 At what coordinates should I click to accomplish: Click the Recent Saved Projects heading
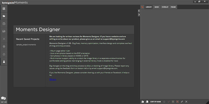pos(28,39)
